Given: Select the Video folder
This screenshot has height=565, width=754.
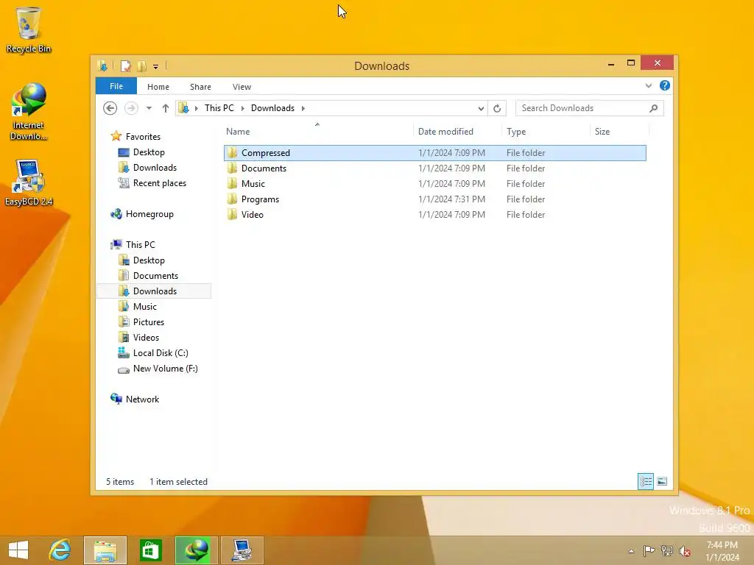Looking at the screenshot, I should pos(434,214).
